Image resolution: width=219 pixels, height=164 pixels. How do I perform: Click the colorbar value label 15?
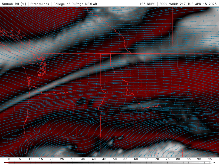41,159
